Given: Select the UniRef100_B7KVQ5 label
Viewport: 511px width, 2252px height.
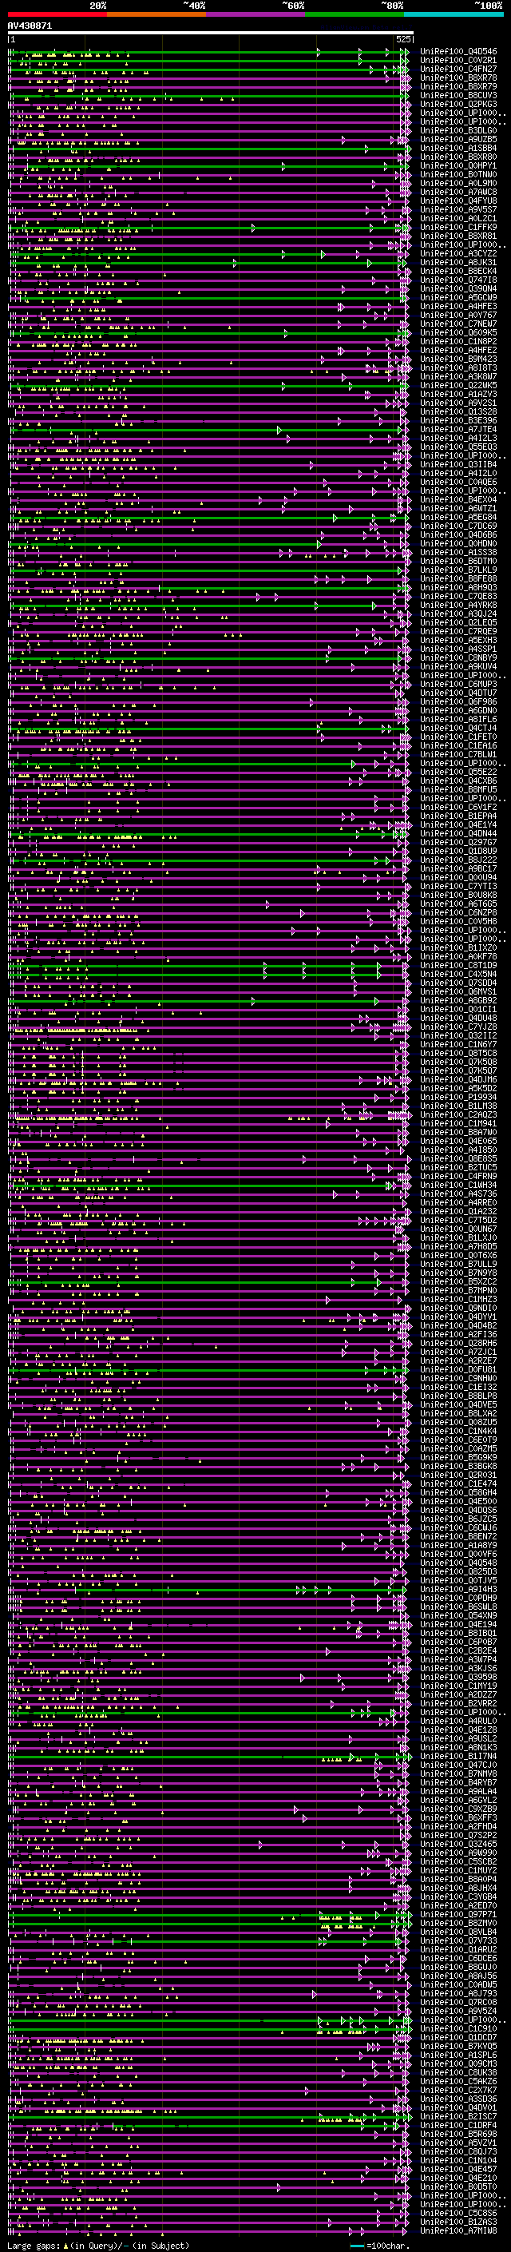Looking at the screenshot, I should coord(458,2047).
